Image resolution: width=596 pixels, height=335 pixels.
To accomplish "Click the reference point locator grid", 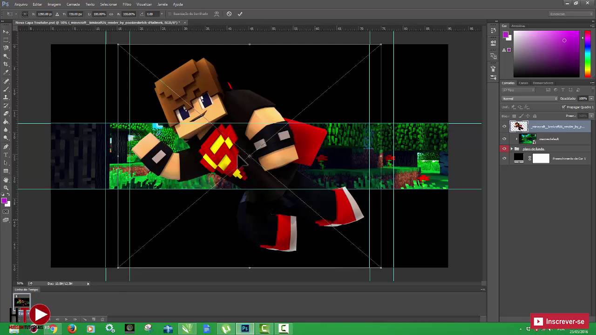I will [25, 14].
